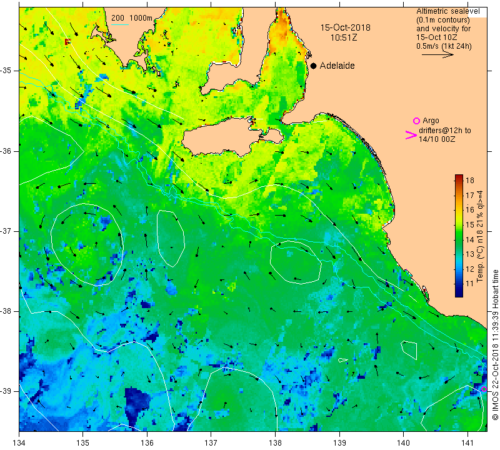Click the magenta drifter arrowhead legend symbol
This screenshot has width=500, height=450.
[411, 135]
